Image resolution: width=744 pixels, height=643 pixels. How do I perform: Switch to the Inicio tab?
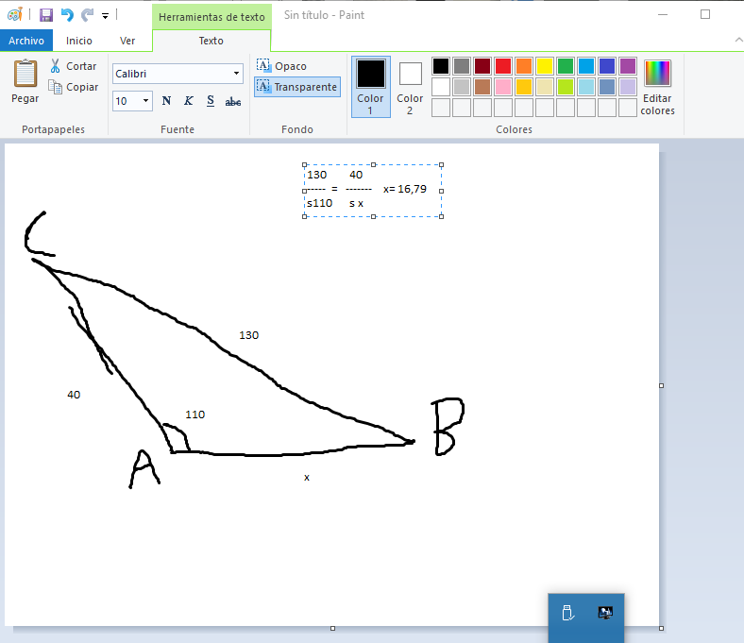pos(78,41)
